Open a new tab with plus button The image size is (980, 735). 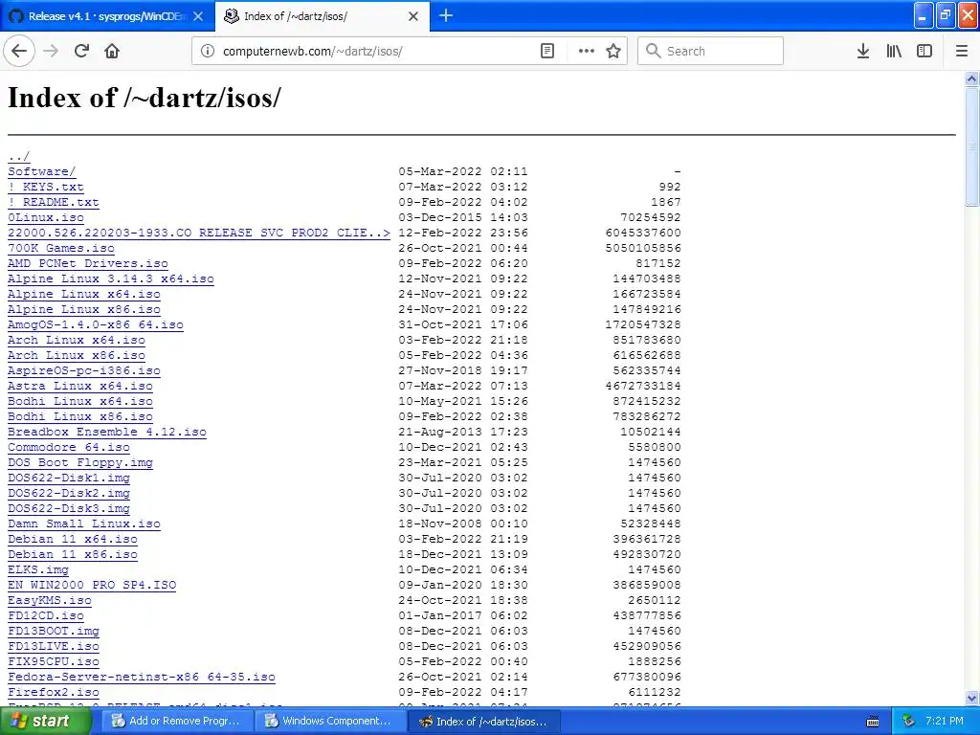[x=446, y=15]
